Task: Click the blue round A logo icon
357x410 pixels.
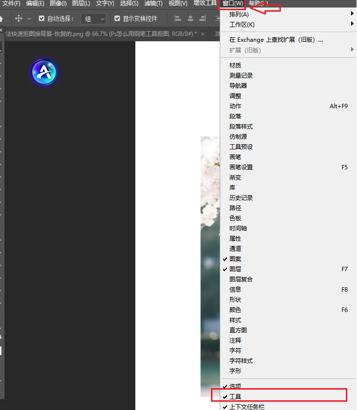Action: [x=44, y=73]
